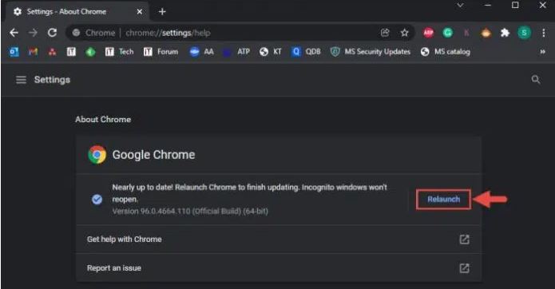The width and height of the screenshot is (555, 289).
Task: Click the Version 96.0.4664.110 text
Action: (x=190, y=212)
